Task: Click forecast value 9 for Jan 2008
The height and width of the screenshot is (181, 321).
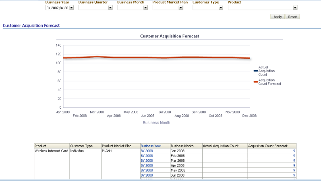Action: pyautogui.click(x=294, y=151)
